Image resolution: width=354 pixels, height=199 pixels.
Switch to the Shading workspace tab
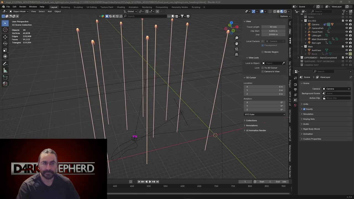(x=121, y=7)
